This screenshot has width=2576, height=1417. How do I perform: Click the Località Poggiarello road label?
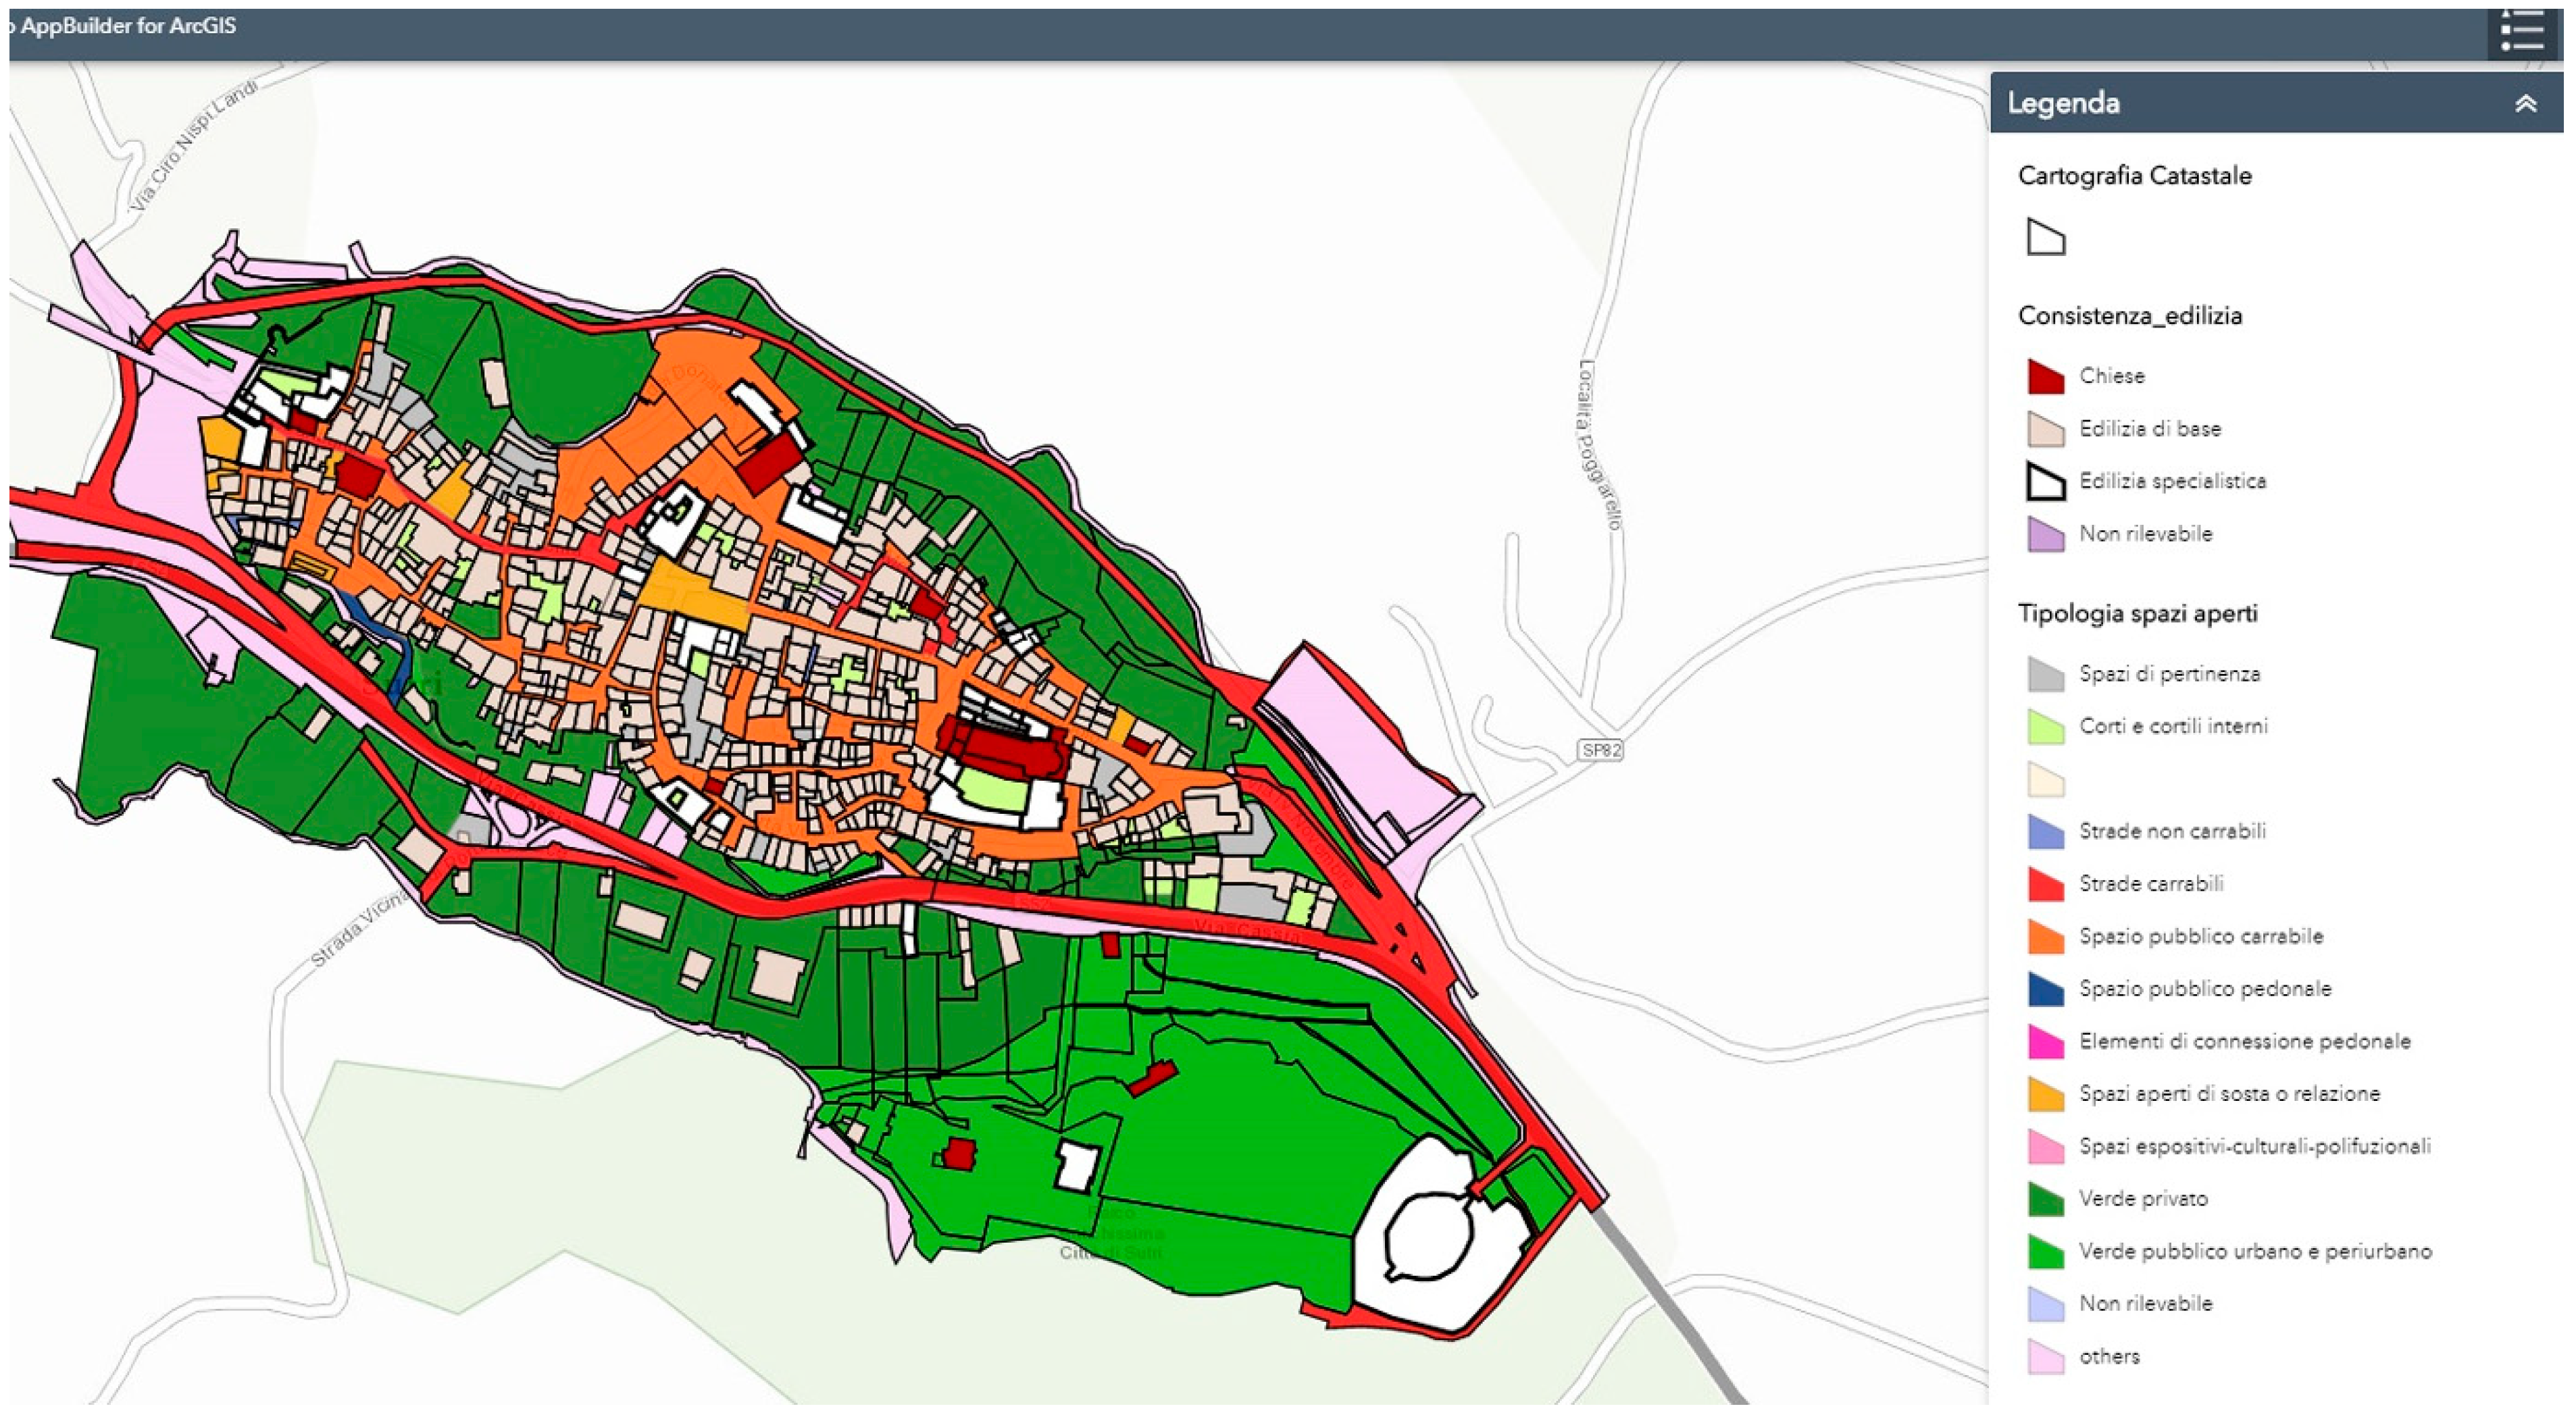point(1599,445)
